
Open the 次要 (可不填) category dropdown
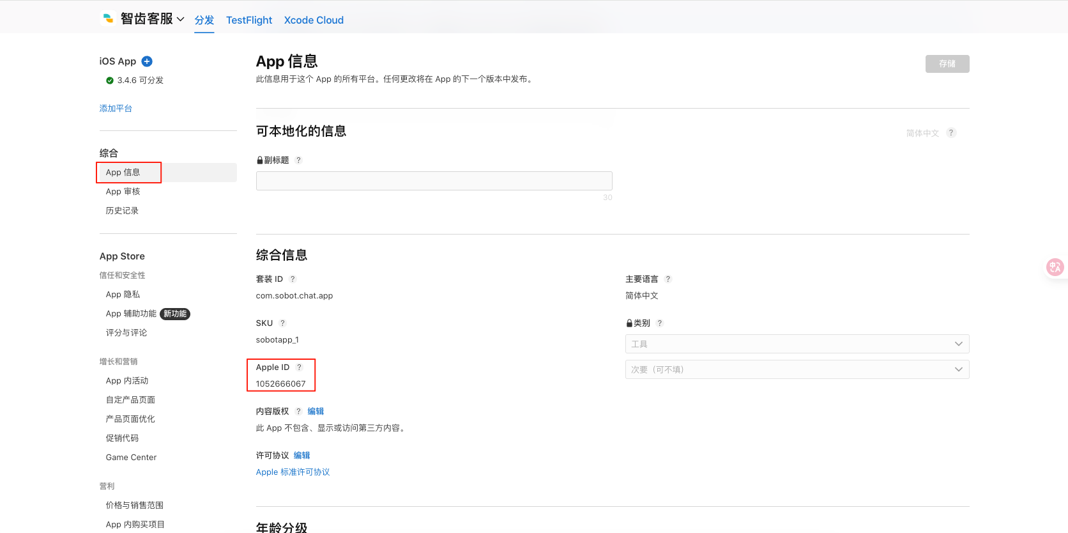coord(797,369)
